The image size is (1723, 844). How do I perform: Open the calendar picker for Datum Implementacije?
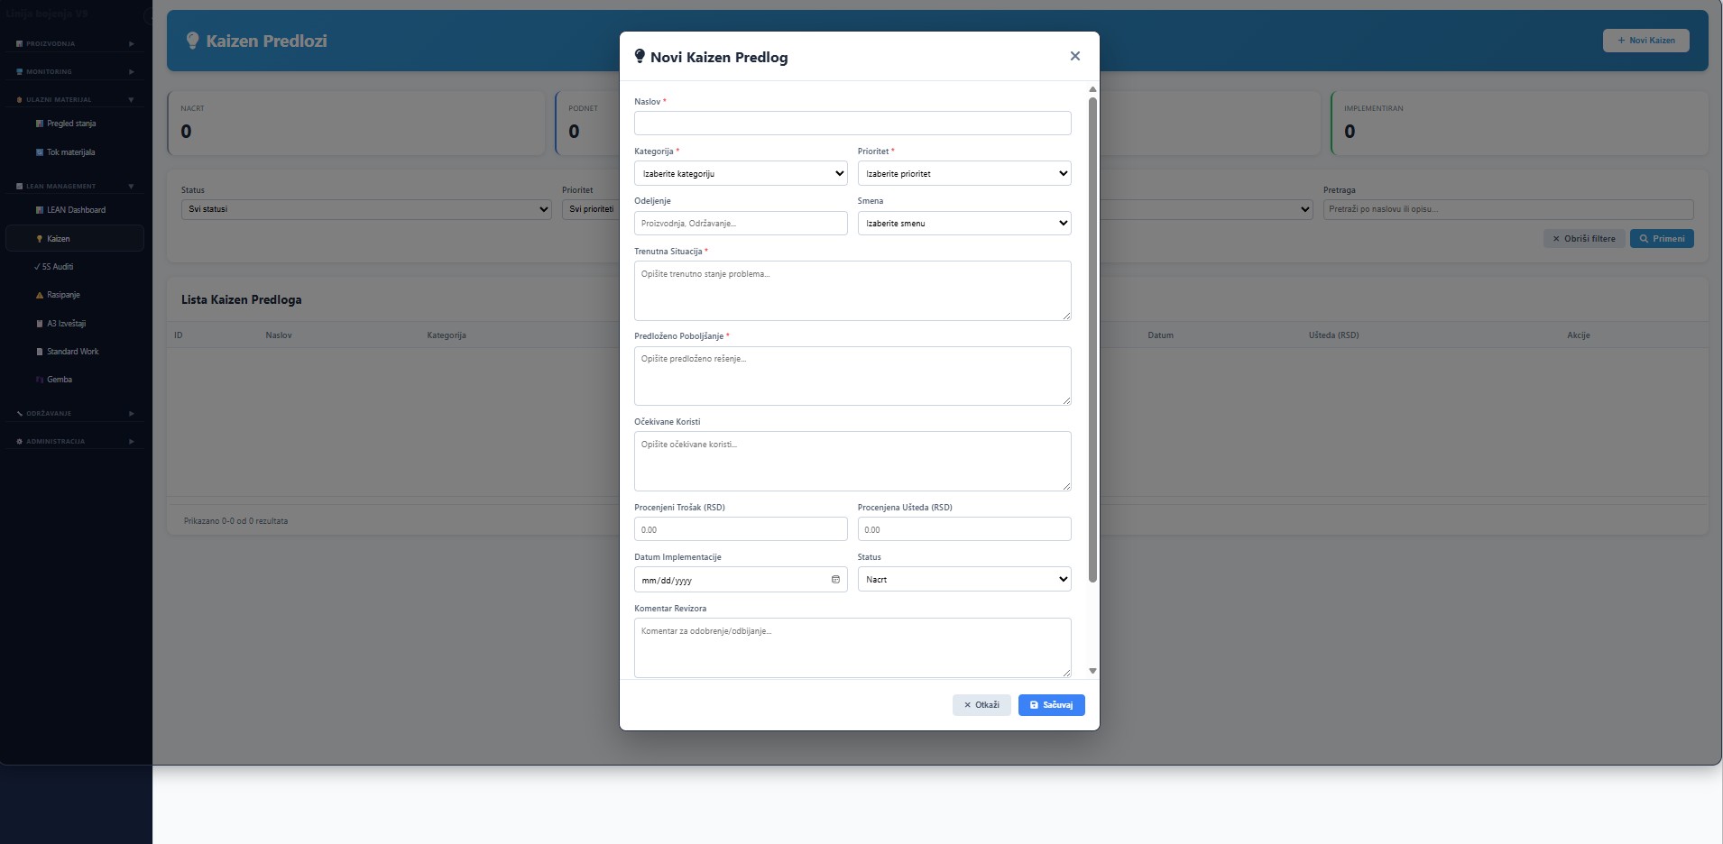(835, 579)
